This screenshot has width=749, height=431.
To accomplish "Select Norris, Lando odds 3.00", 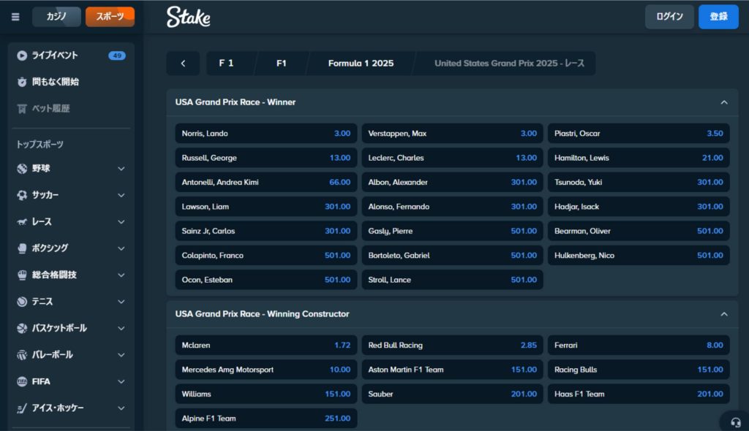I will point(266,134).
